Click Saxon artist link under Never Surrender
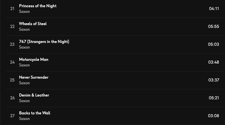 pyautogui.click(x=24, y=83)
